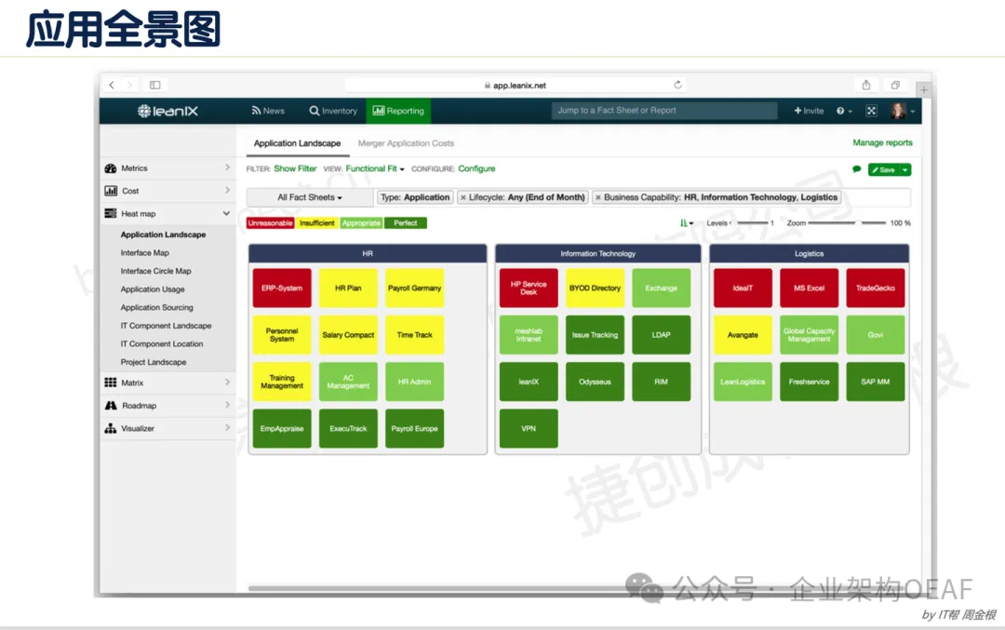1005x630 pixels.
Task: Click the green comment bubble icon
Action: pyautogui.click(x=857, y=169)
